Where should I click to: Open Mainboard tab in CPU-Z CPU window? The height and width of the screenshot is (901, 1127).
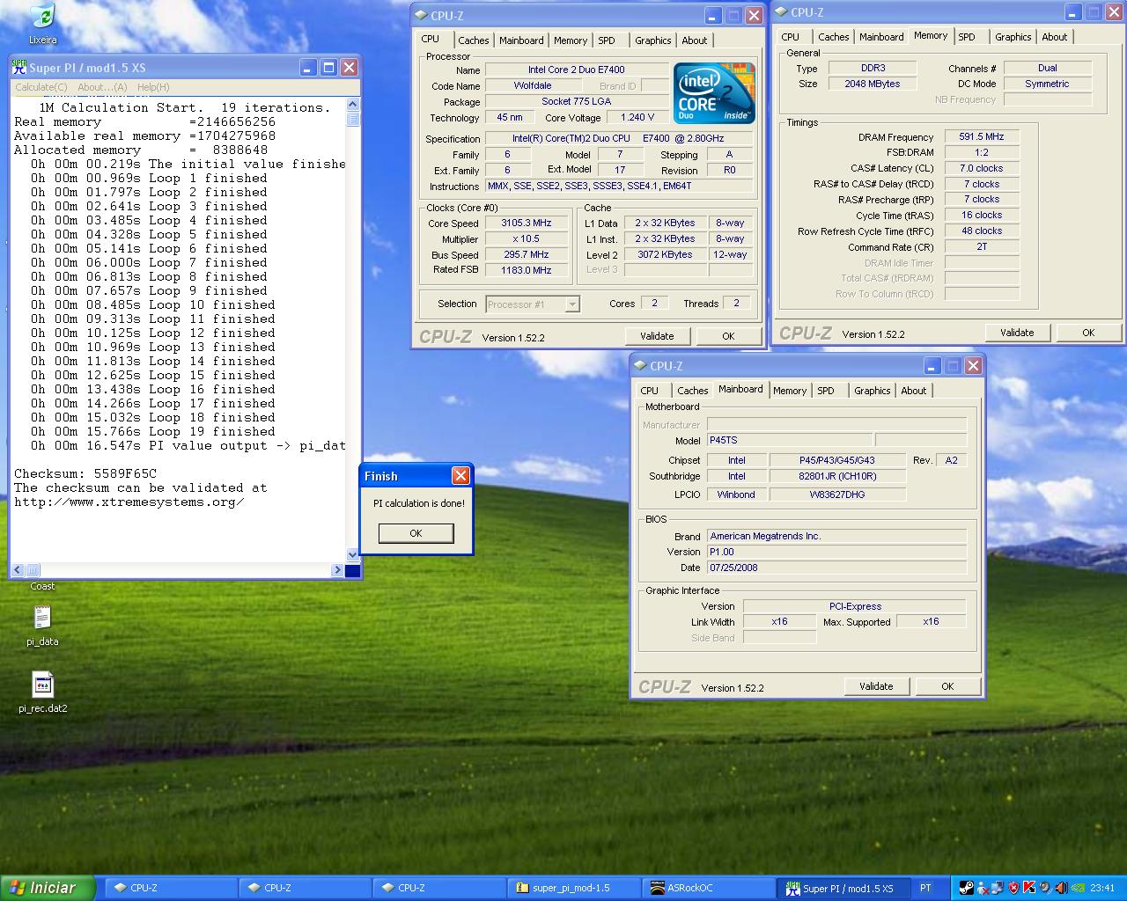521,40
